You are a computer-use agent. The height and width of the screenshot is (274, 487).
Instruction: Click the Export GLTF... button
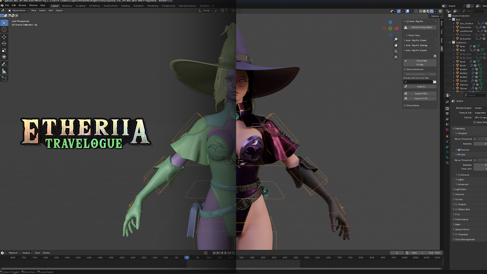(x=420, y=99)
